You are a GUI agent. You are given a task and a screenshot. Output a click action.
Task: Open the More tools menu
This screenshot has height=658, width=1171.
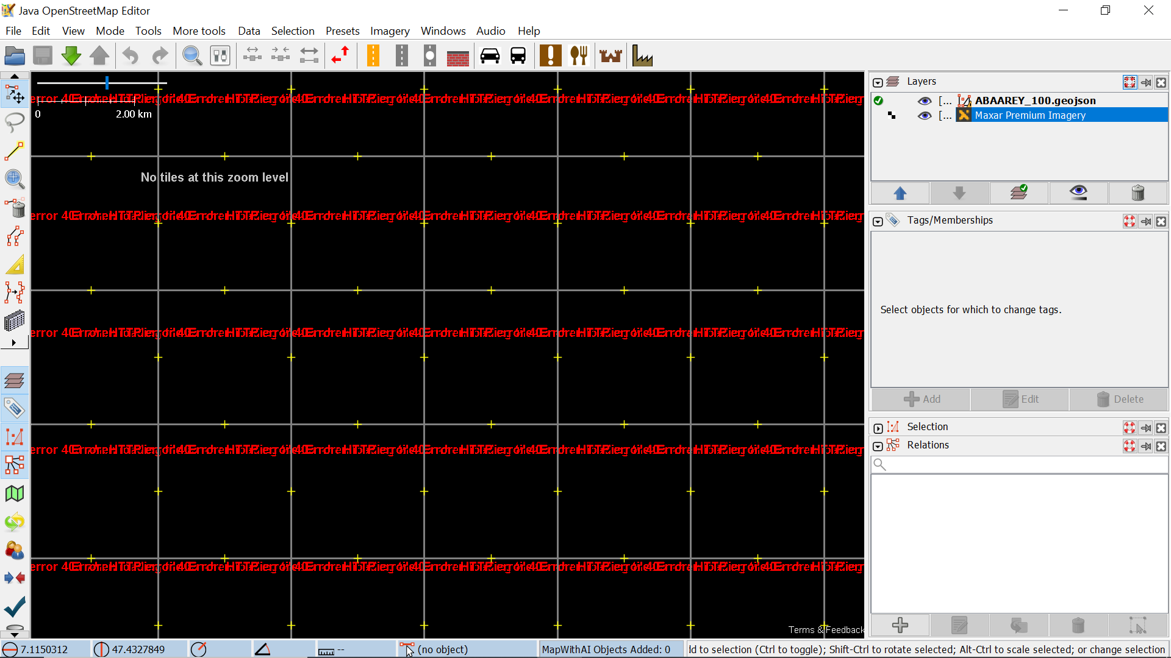pyautogui.click(x=199, y=31)
